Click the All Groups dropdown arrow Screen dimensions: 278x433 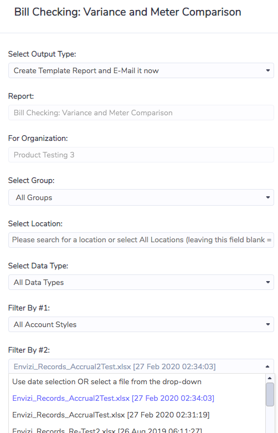pos(267,197)
